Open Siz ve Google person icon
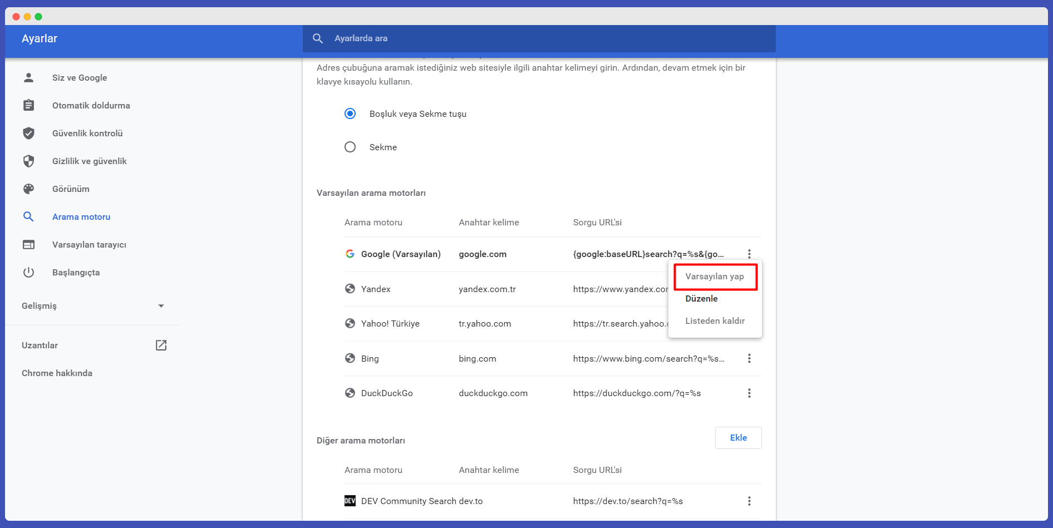This screenshot has width=1053, height=528. 28,78
